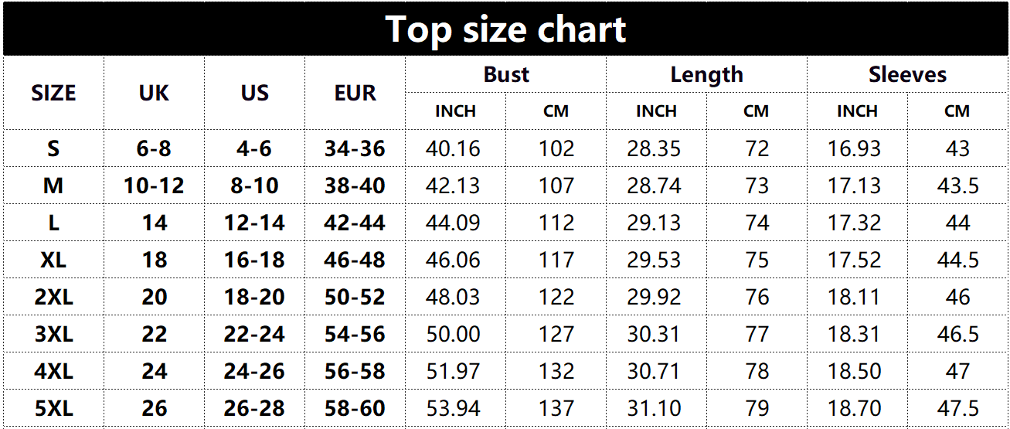Click sleeve value 43.5 cm
Screen dimensions: 1010x429
[x=957, y=186]
